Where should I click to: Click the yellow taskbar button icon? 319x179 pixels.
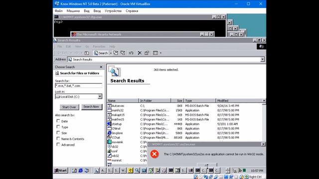point(131,171)
